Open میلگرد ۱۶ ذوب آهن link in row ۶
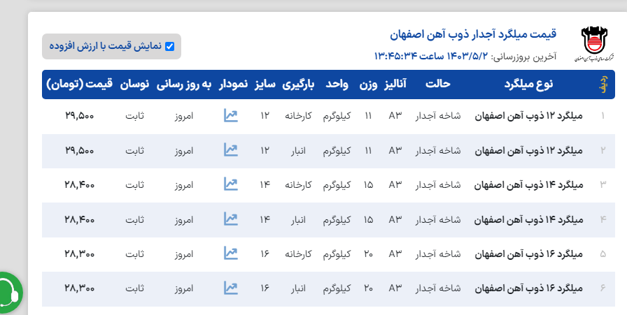627x315 pixels. coord(528,288)
